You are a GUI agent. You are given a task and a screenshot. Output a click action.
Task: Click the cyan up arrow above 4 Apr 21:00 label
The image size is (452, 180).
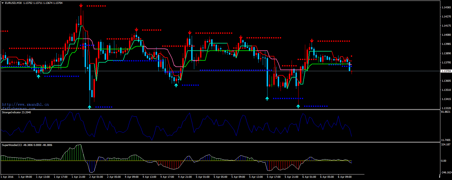pos(176,85)
